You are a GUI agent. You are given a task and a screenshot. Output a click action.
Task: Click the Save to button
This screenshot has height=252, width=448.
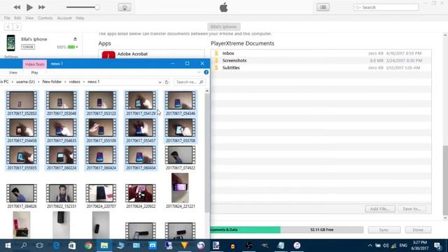(x=412, y=209)
